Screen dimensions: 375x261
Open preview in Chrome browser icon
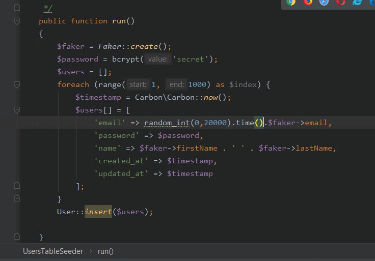point(291,2)
